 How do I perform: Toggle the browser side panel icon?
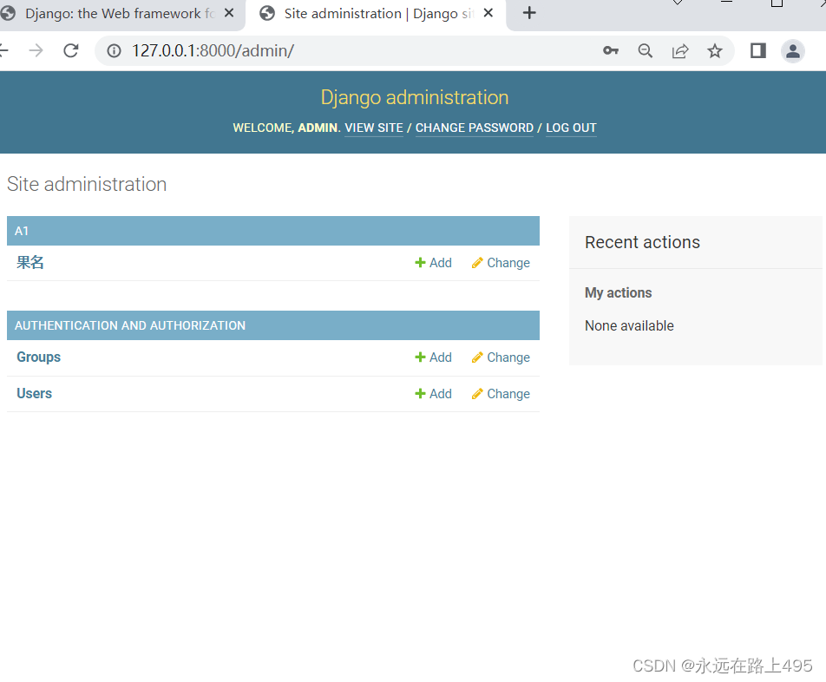(758, 50)
